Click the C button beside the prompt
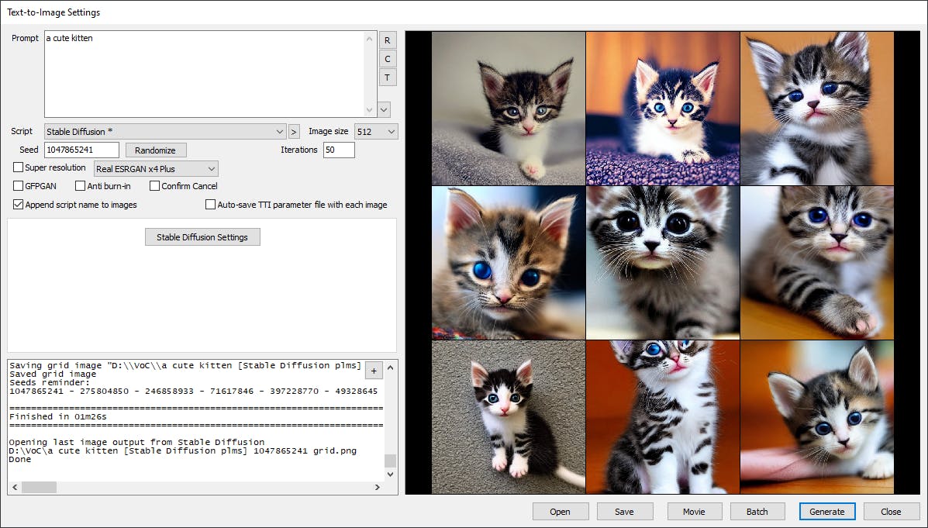 [387, 59]
